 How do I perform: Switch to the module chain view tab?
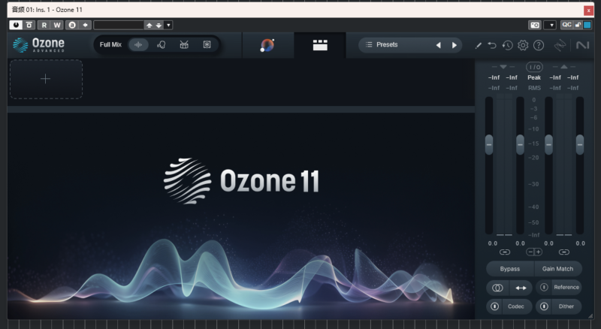click(320, 45)
